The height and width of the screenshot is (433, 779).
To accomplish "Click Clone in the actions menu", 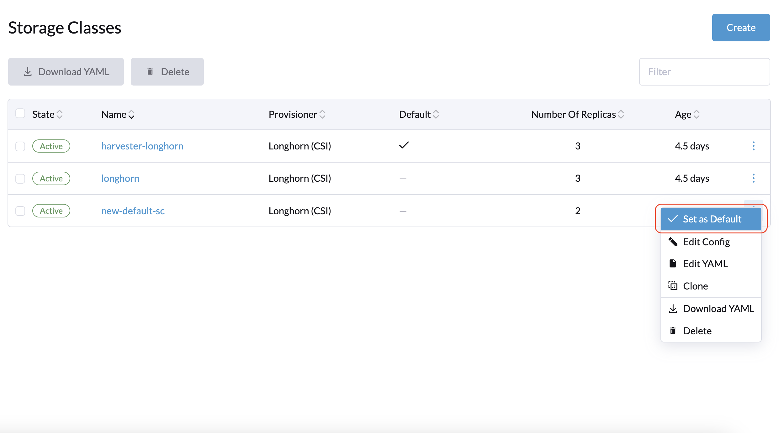I will [695, 286].
